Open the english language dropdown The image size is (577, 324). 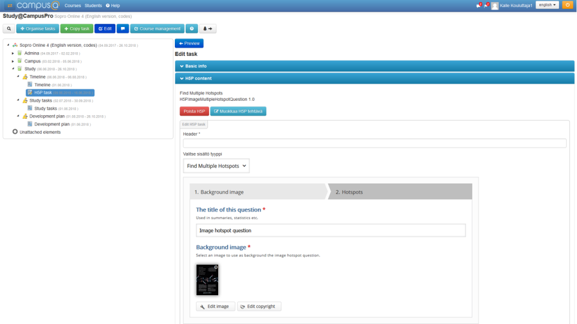(x=547, y=5)
